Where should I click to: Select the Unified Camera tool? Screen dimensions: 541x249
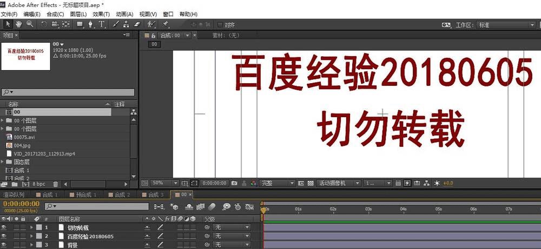tap(55, 24)
